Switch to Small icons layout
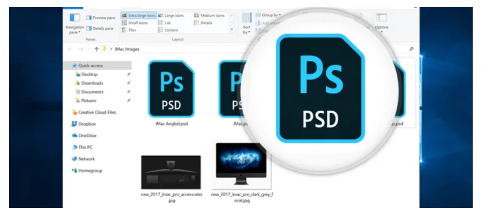Viewport: 487px width, 216px height. [134, 23]
